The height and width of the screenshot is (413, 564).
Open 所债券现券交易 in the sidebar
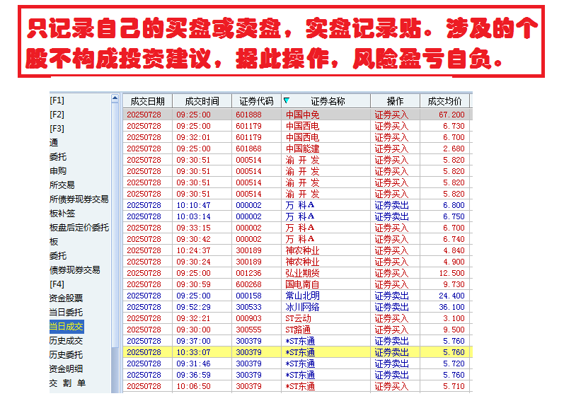click(x=79, y=199)
